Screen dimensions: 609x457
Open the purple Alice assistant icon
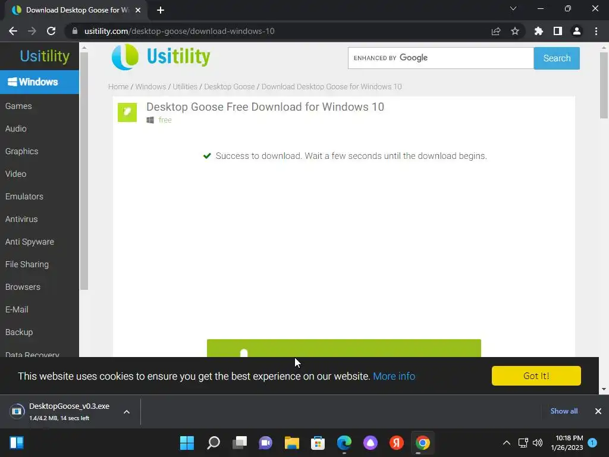pos(370,443)
